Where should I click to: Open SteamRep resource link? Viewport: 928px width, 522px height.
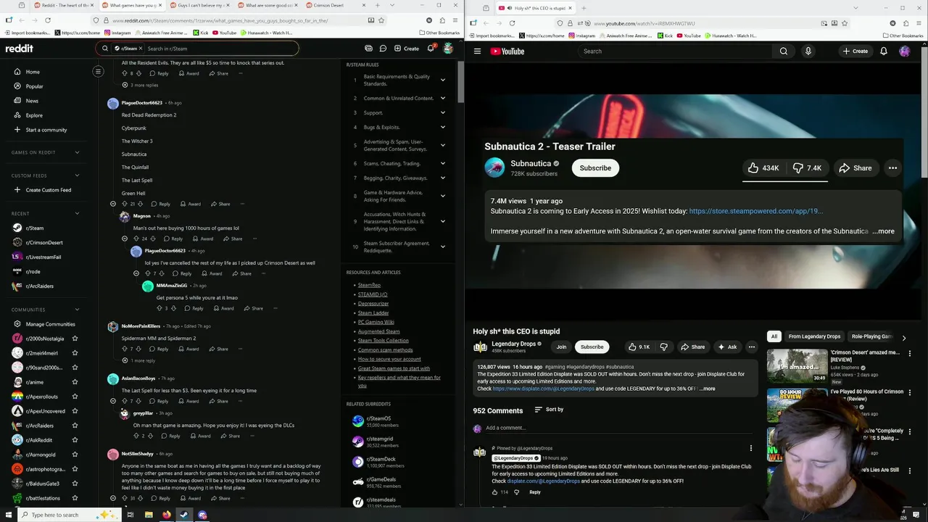point(369,285)
